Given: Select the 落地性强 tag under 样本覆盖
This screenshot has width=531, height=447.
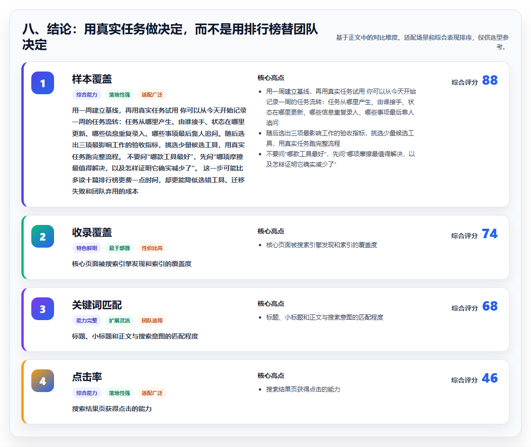Looking at the screenshot, I should [x=119, y=95].
